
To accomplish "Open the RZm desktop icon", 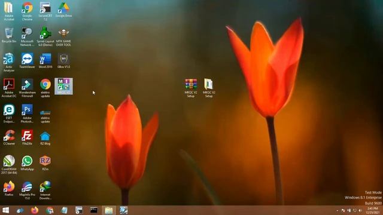I will (x=45, y=163).
